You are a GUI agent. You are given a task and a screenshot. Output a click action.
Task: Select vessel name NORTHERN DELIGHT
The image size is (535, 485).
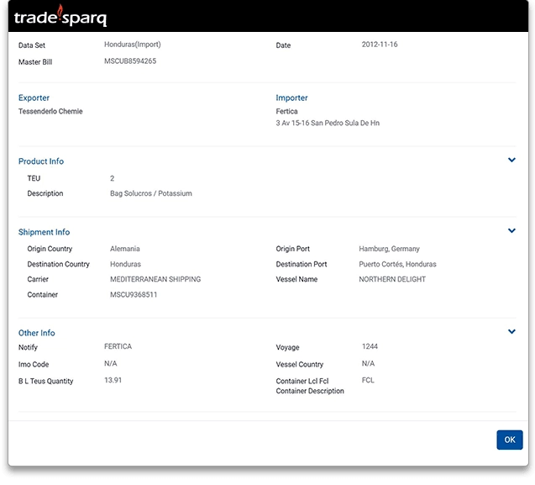[x=392, y=279]
